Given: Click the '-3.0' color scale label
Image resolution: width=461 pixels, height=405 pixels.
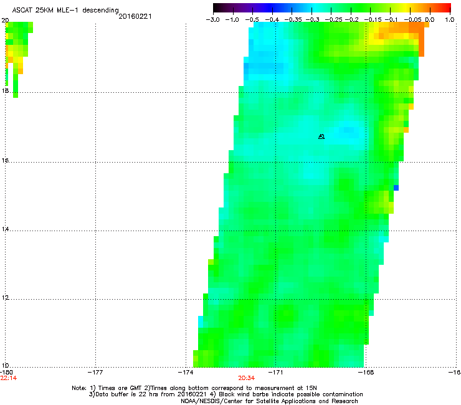Looking at the screenshot, I should click(212, 20).
